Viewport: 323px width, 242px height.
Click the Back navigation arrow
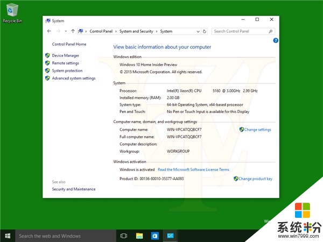click(49, 31)
